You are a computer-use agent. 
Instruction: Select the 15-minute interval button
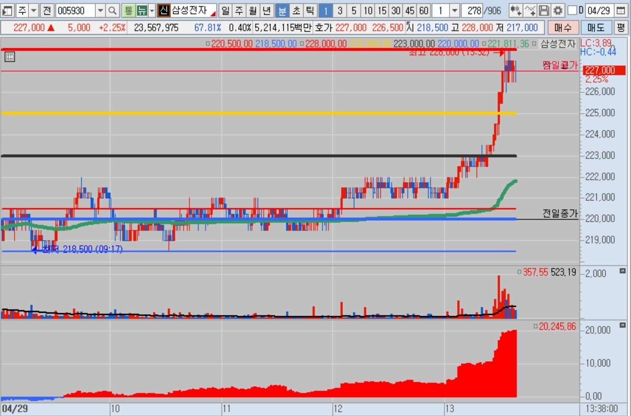pos(382,10)
